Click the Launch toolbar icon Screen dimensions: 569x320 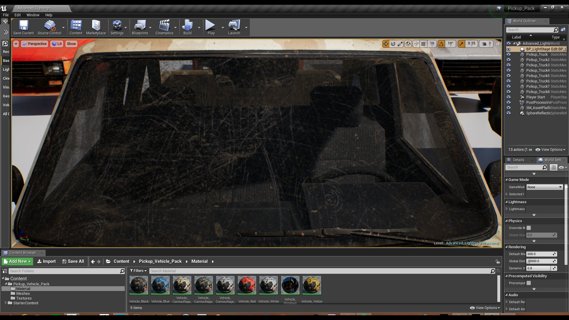click(x=234, y=26)
